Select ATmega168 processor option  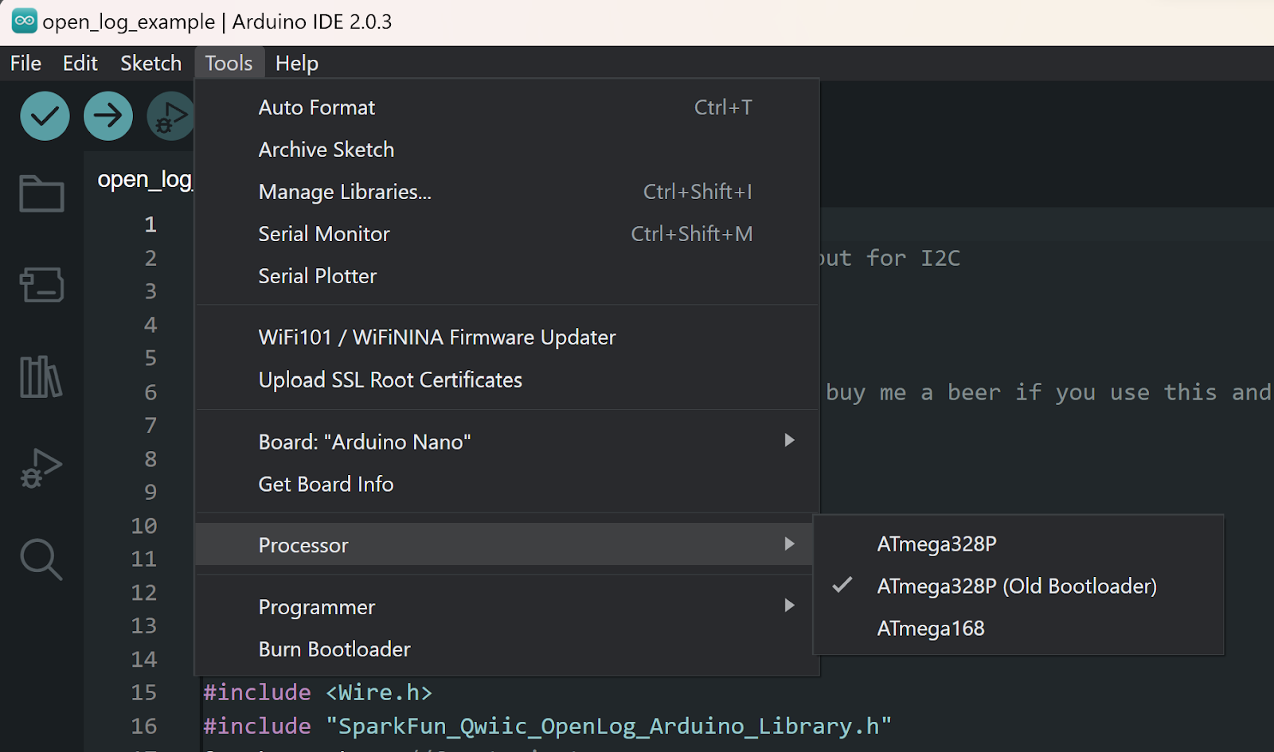click(1018, 629)
